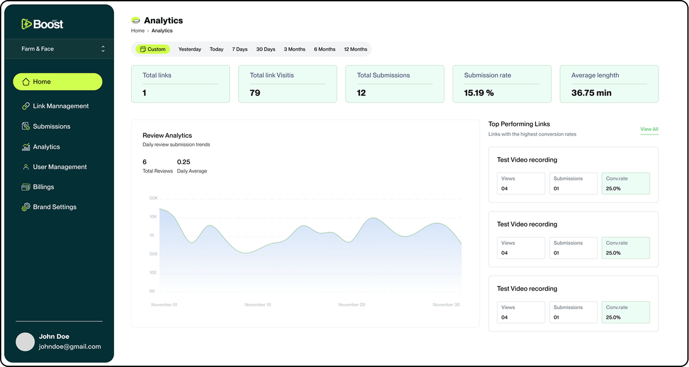The width and height of the screenshot is (689, 367).
Task: Click the Home house icon
Action: click(x=26, y=82)
